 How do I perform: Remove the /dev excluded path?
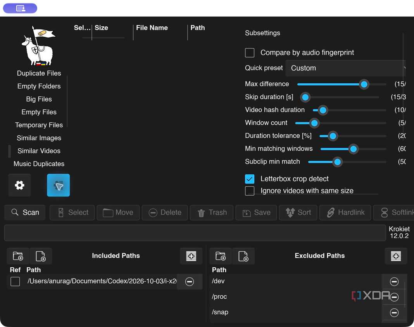pyautogui.click(x=394, y=282)
